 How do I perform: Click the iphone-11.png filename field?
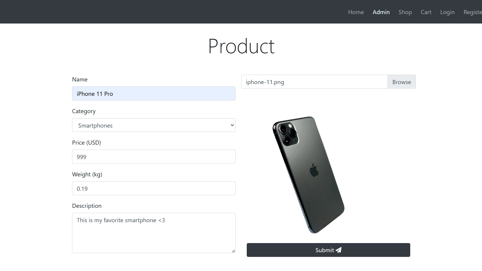click(x=314, y=82)
